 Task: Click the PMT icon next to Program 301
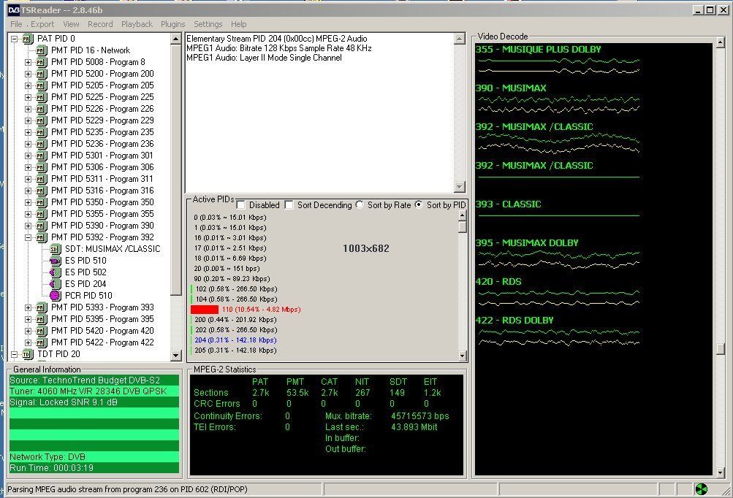click(x=42, y=156)
